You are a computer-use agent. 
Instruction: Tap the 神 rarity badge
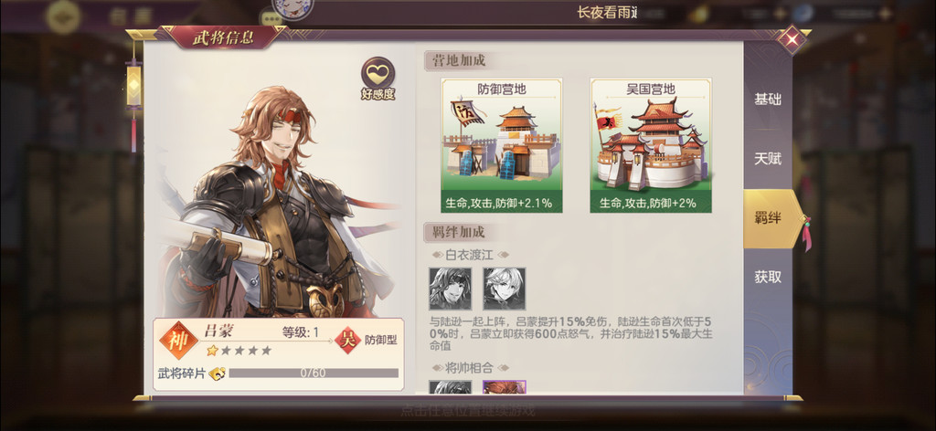[178, 341]
